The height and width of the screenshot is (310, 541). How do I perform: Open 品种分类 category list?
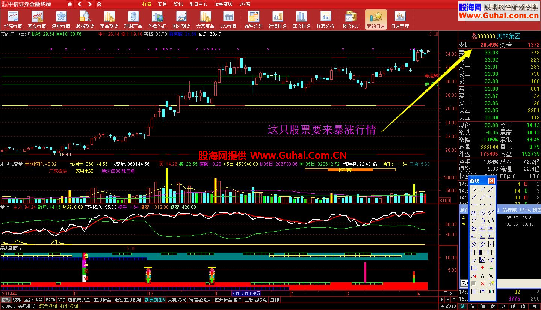pyautogui.click(x=254, y=20)
